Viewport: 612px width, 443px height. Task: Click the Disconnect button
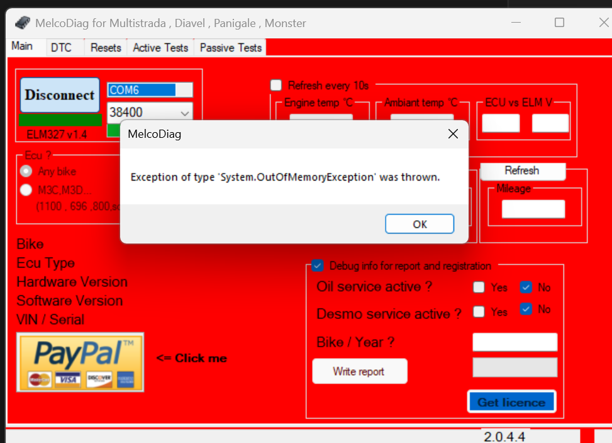coord(60,95)
